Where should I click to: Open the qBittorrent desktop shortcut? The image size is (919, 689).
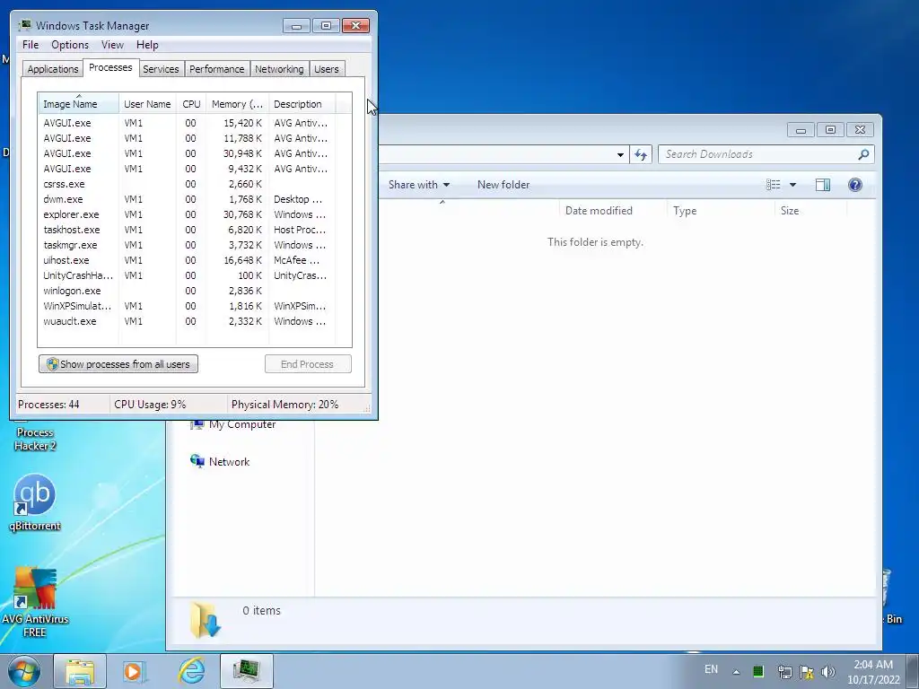[x=35, y=502]
